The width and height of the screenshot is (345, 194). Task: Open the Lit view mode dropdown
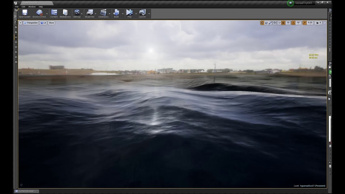(43, 23)
